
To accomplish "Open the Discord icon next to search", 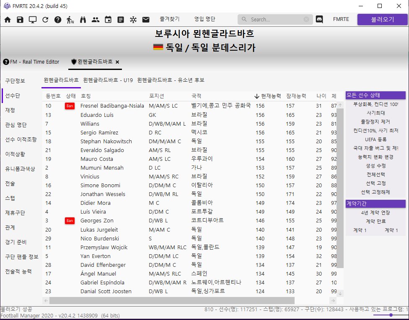I will 319,19.
